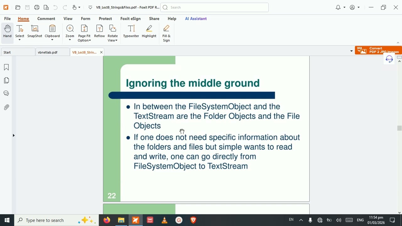The width and height of the screenshot is (402, 226).
Task: Open the Windows notification center
Action: coord(392,220)
